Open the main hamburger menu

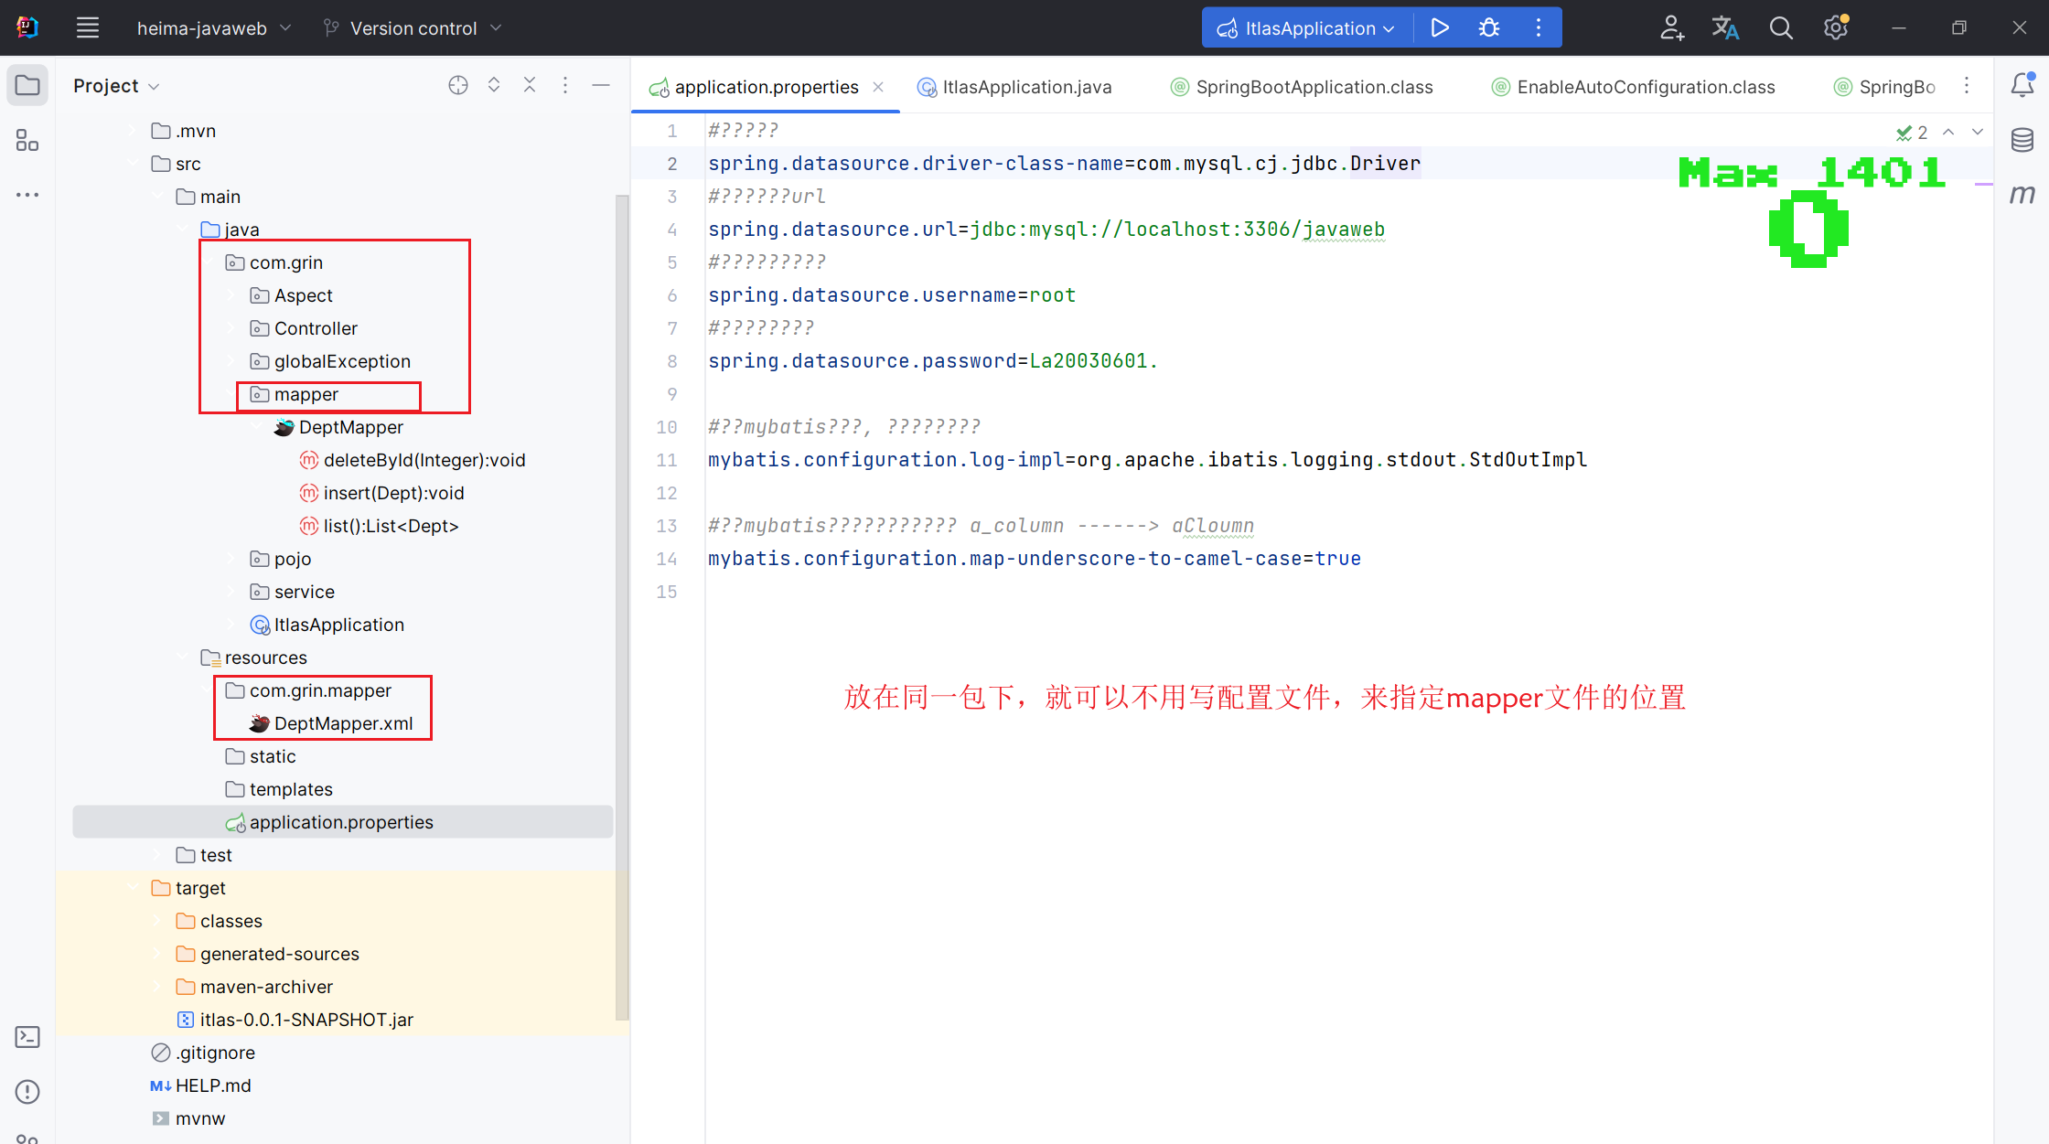[x=88, y=27]
